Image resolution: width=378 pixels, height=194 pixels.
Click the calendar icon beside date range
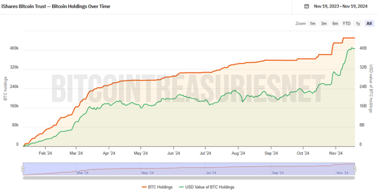(x=306, y=6)
